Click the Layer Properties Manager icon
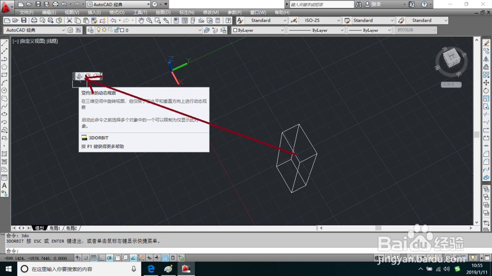 point(91,30)
